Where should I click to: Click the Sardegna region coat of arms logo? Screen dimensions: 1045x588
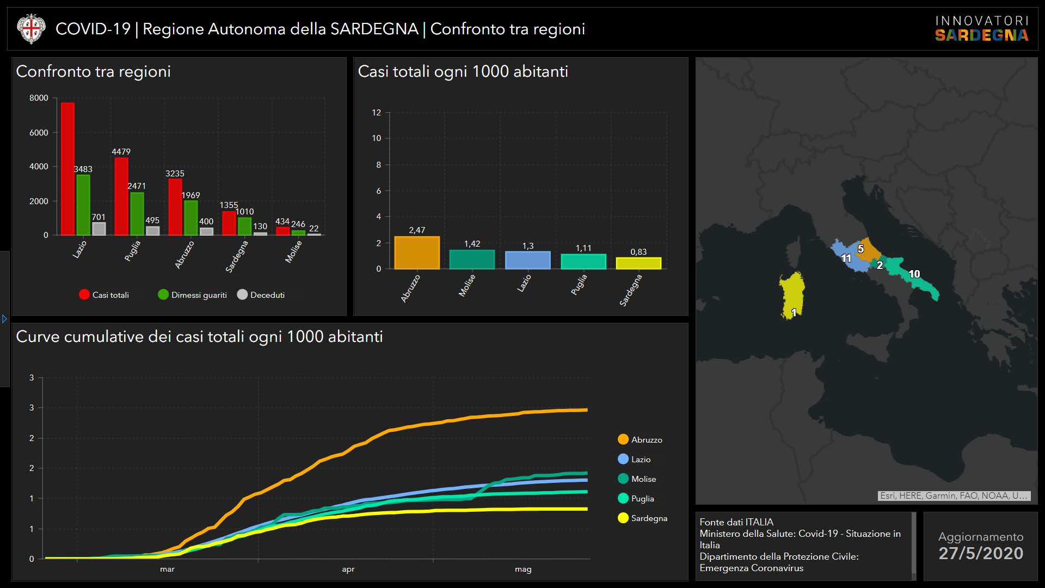31,29
